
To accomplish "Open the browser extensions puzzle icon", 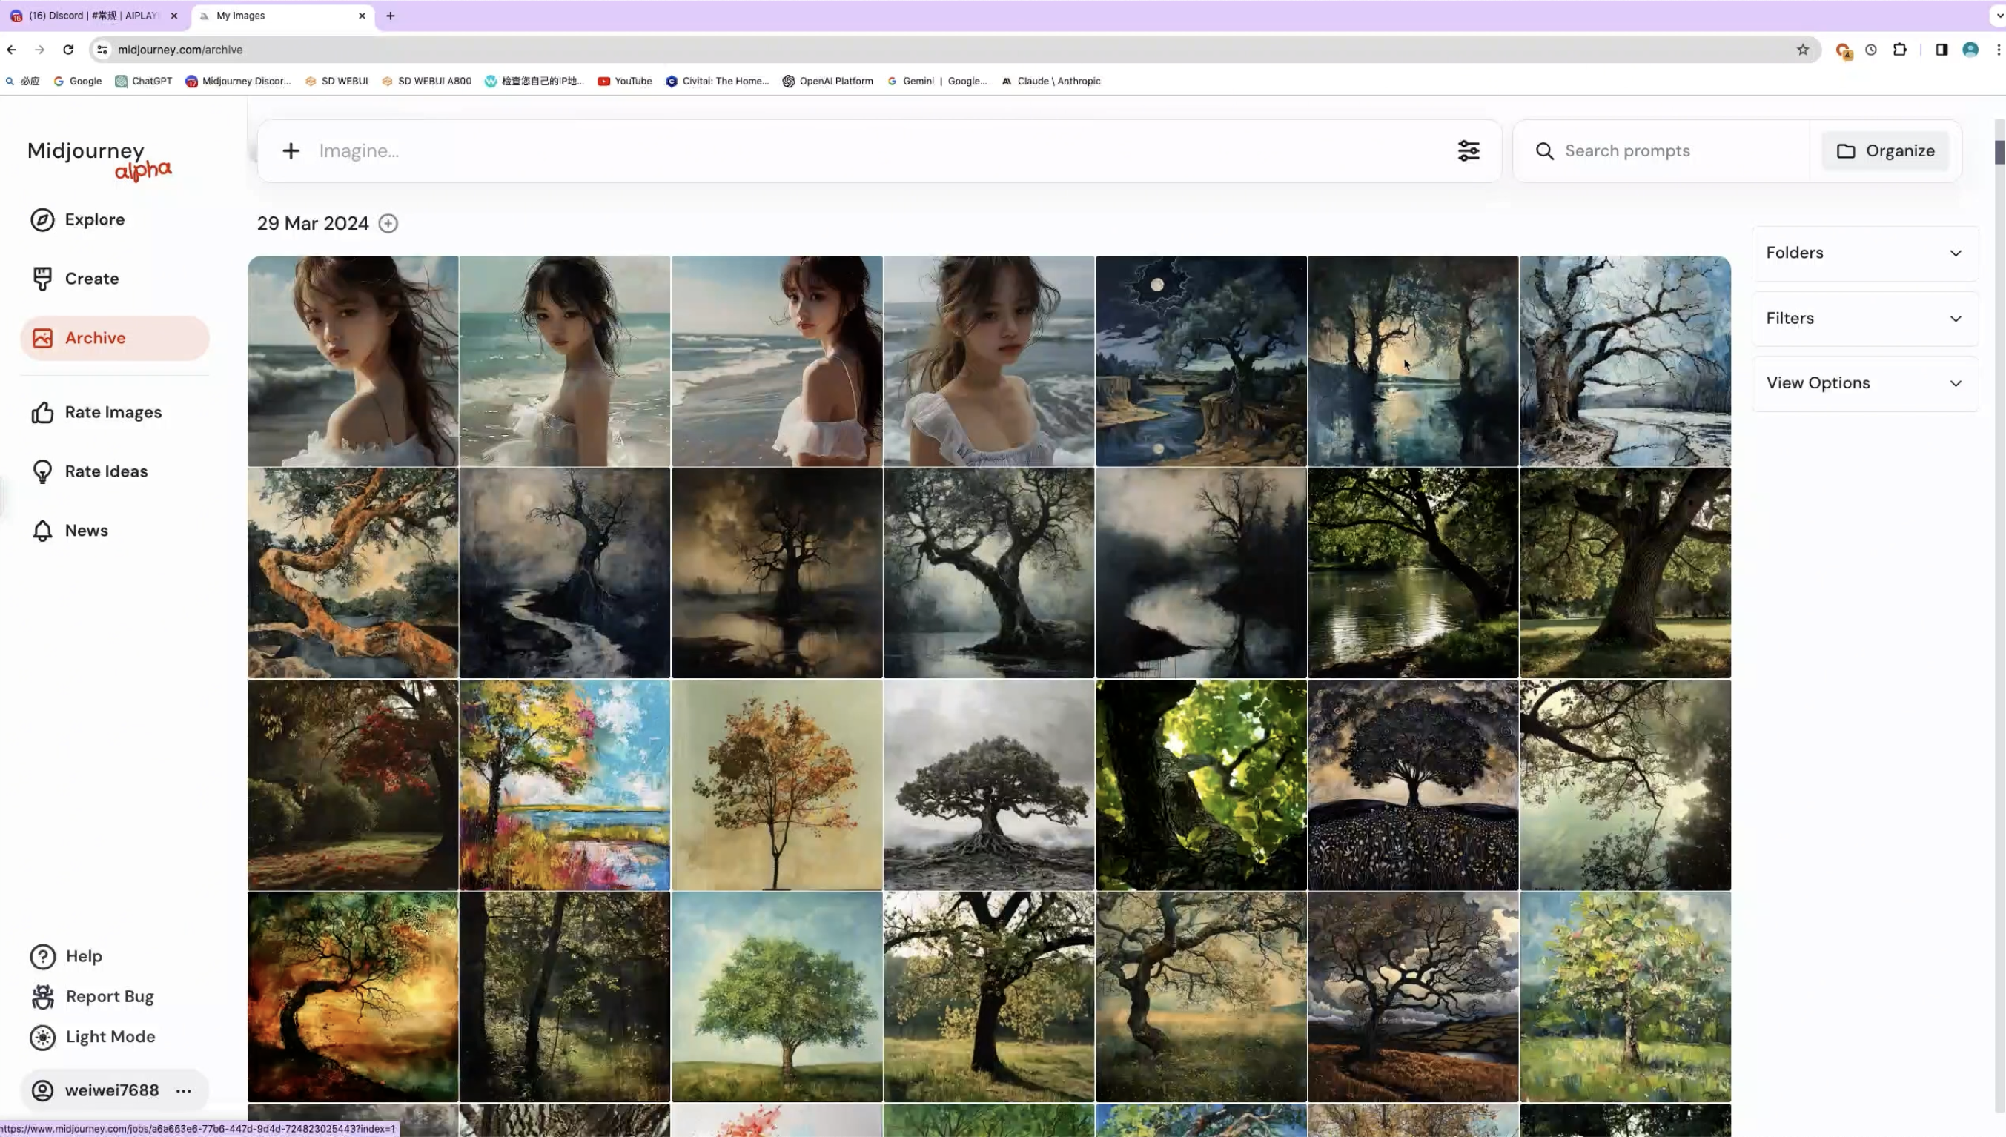I will point(1900,50).
